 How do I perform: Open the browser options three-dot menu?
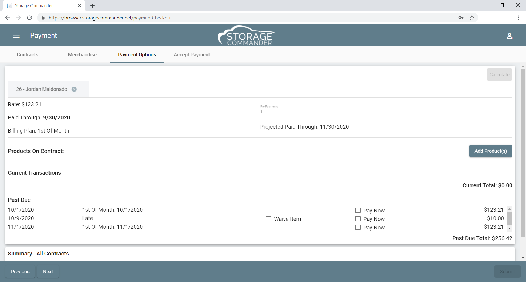click(x=518, y=18)
